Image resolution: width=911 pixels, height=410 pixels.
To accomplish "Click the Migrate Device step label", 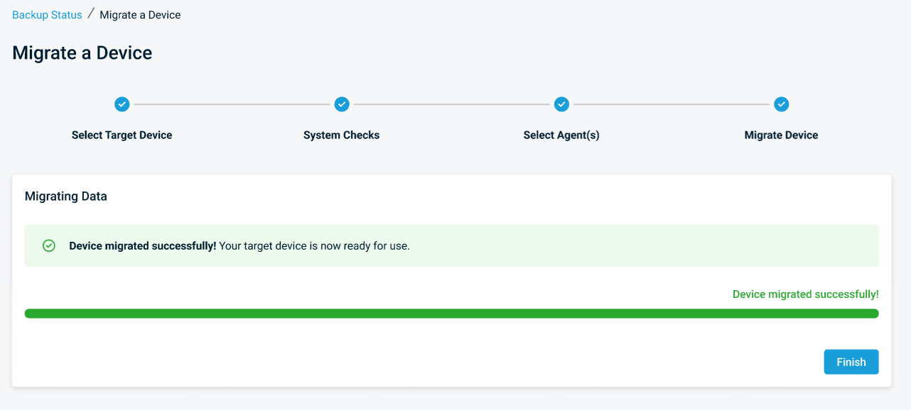I will (781, 135).
